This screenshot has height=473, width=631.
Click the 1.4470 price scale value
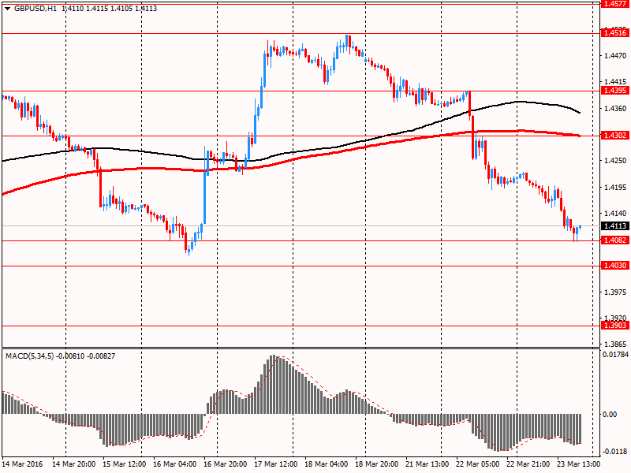point(615,56)
